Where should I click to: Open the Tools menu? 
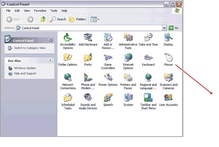[x=54, y=11]
